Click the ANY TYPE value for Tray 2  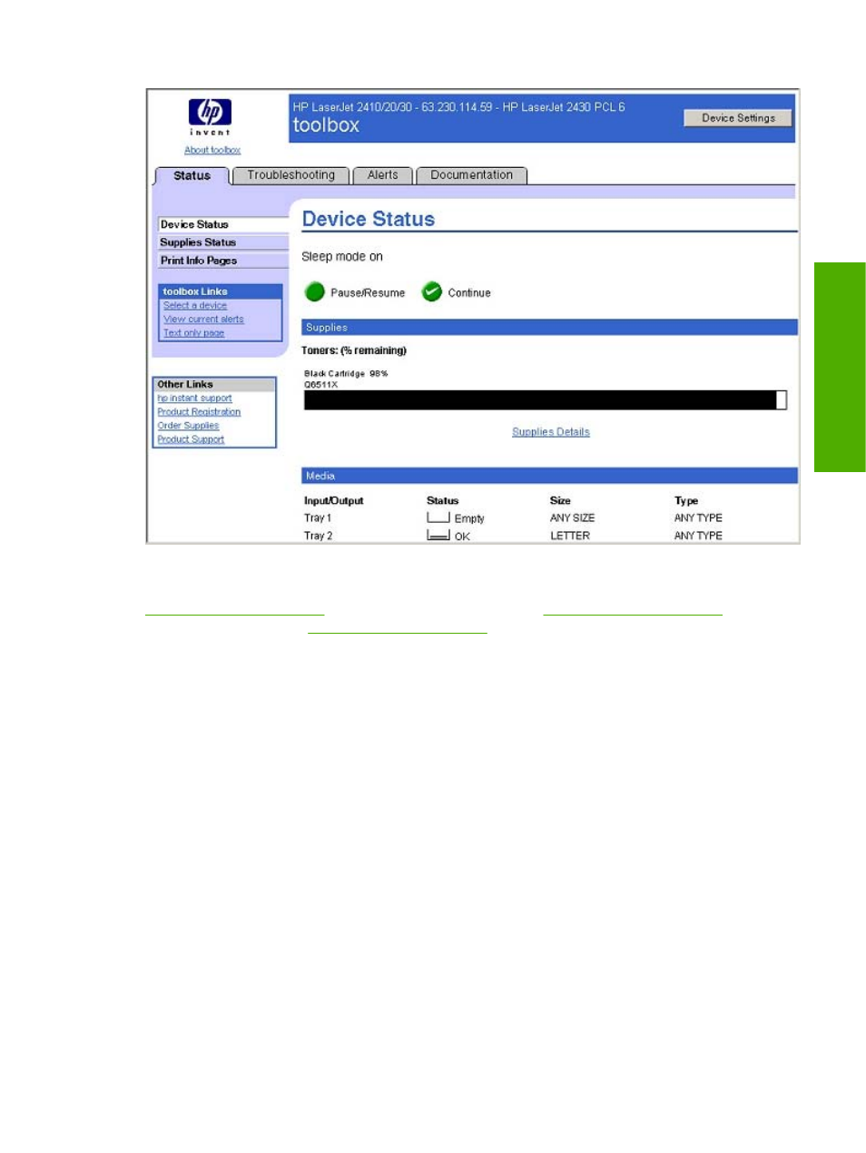click(x=698, y=536)
